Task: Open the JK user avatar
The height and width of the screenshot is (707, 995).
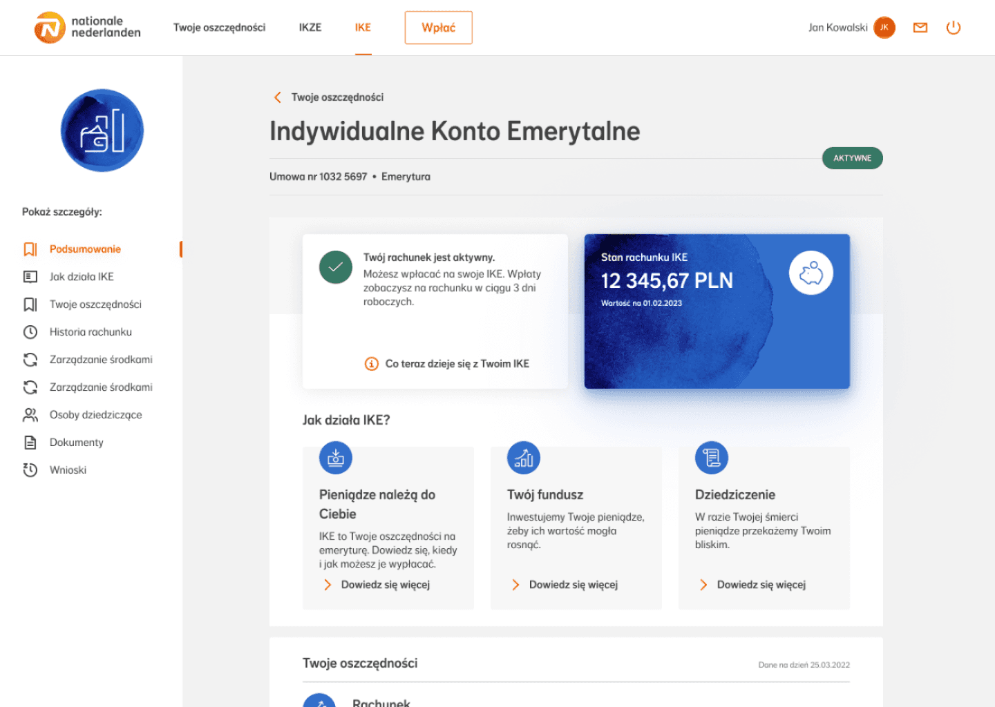Action: (884, 28)
